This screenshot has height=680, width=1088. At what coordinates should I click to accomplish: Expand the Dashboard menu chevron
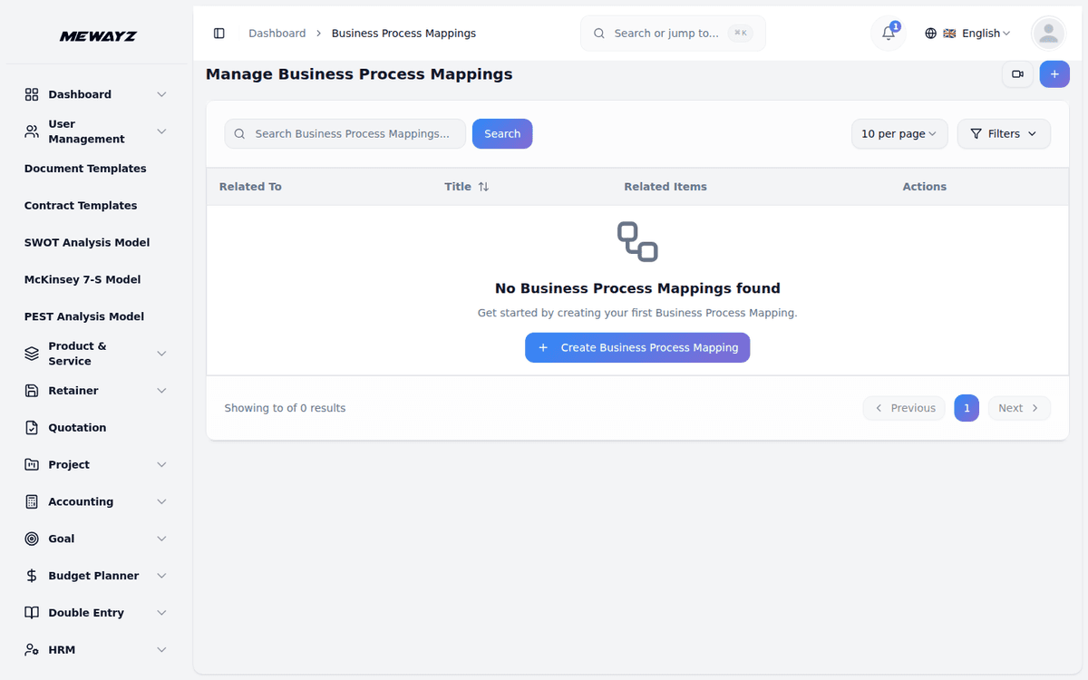click(x=161, y=94)
